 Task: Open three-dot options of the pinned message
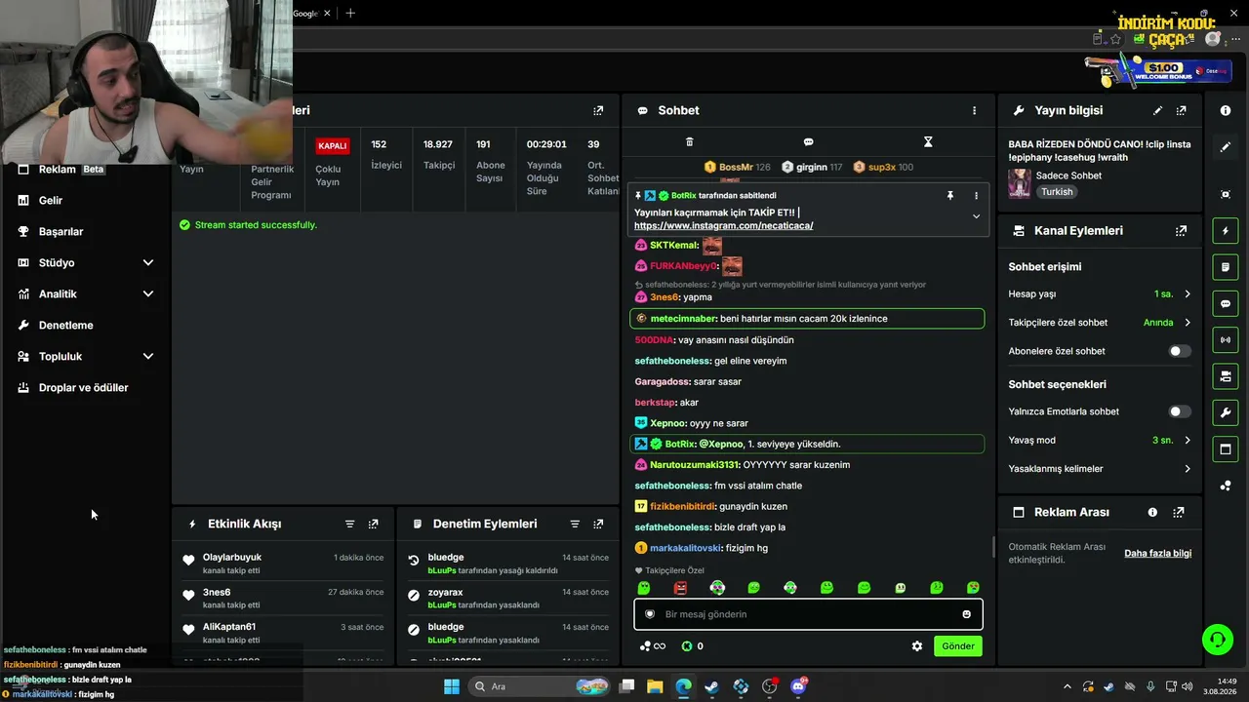click(x=976, y=195)
